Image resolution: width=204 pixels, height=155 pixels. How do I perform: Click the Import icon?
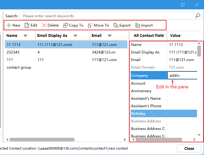[137, 25]
